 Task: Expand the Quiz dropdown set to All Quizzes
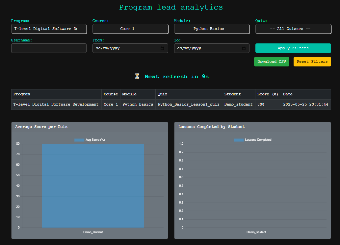click(x=293, y=29)
